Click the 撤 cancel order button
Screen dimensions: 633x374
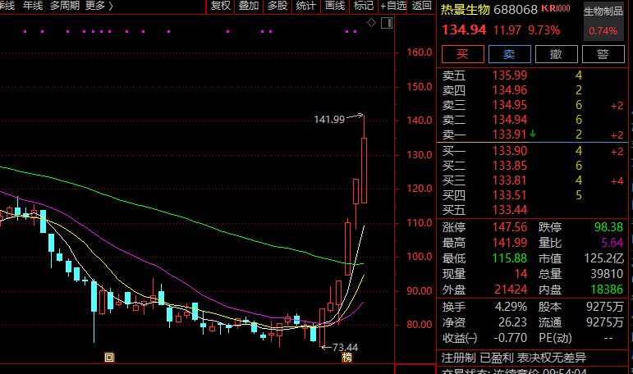(557, 54)
